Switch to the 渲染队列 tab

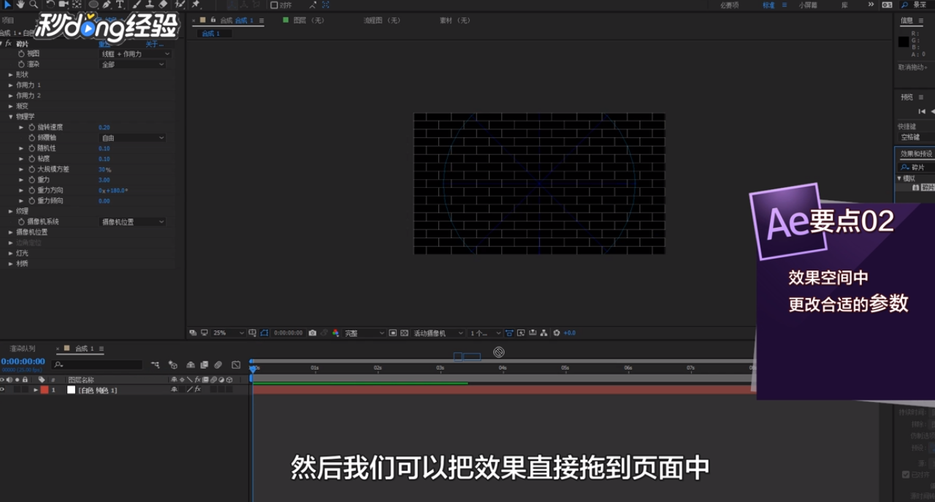pos(22,349)
